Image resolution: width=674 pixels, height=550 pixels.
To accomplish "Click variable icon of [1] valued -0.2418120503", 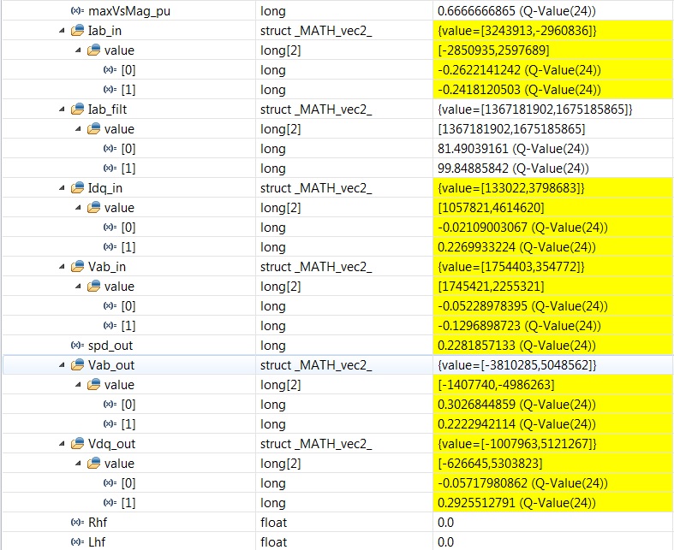I will [x=110, y=90].
